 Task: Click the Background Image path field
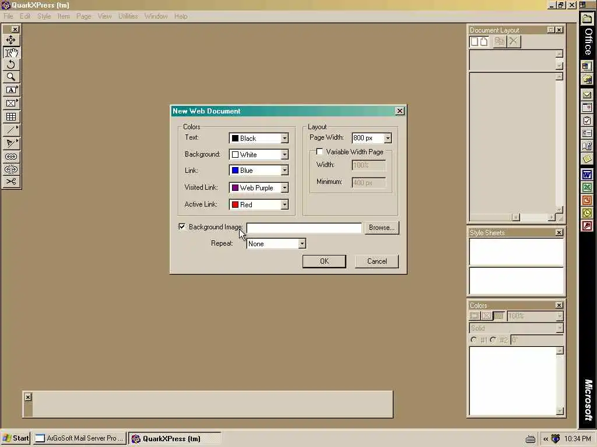(x=304, y=228)
